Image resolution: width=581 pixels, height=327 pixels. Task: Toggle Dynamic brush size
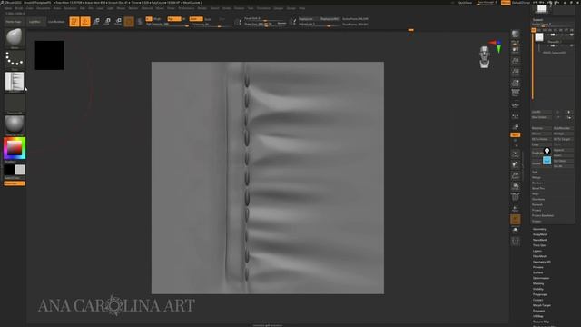pos(282,24)
